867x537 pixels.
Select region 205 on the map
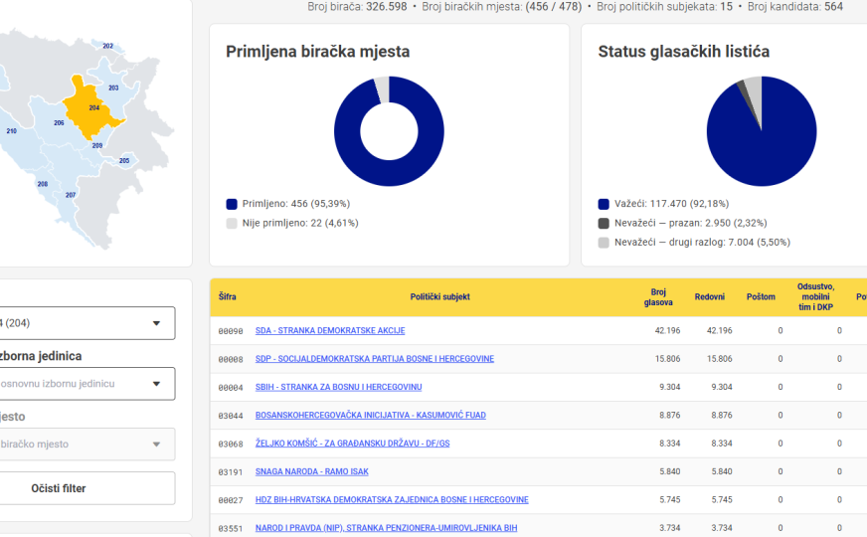pyautogui.click(x=124, y=161)
